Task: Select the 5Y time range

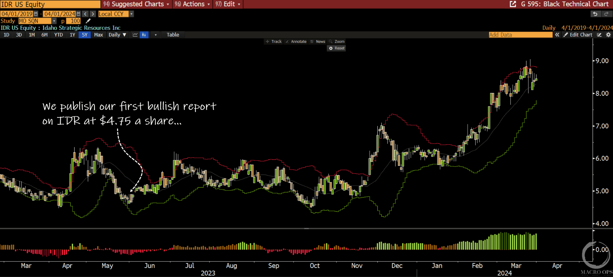Action: (x=85, y=35)
